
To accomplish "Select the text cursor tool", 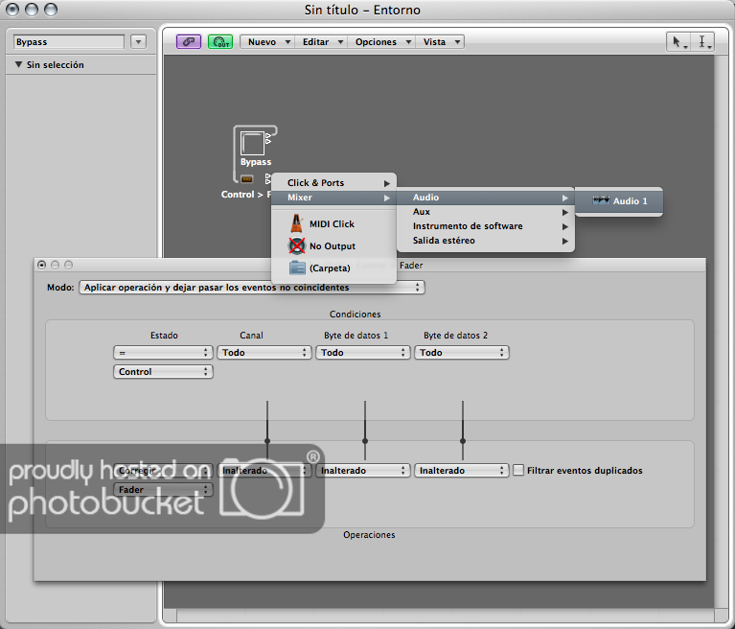I will point(703,42).
